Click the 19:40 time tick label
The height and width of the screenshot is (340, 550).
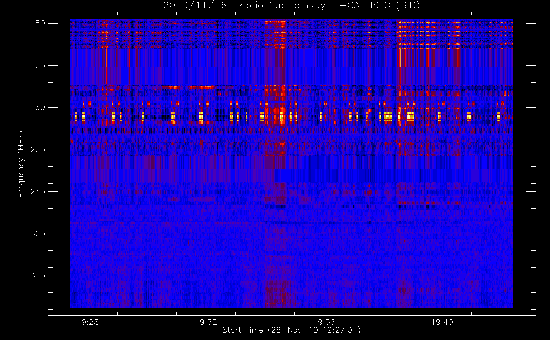tap(442, 322)
